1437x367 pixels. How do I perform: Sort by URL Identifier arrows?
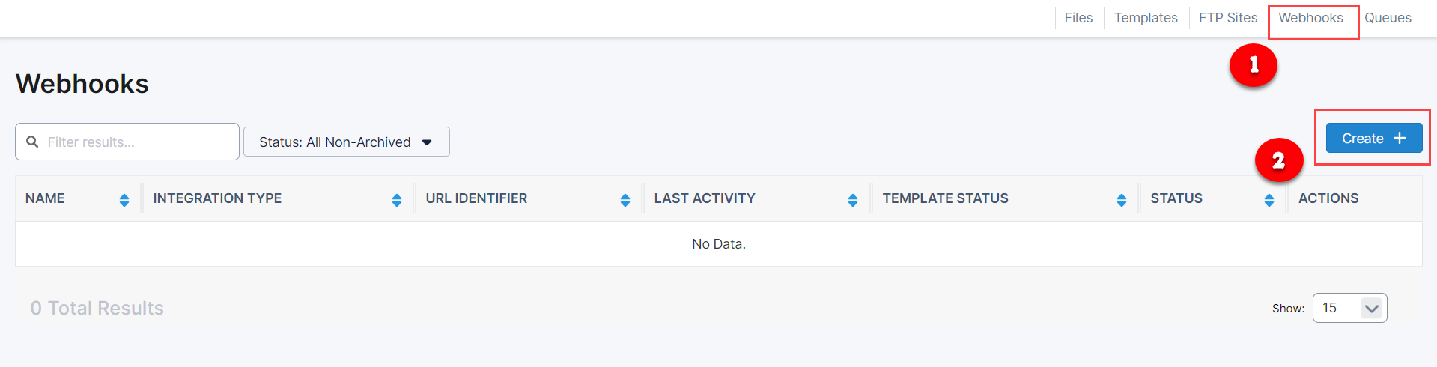(625, 200)
